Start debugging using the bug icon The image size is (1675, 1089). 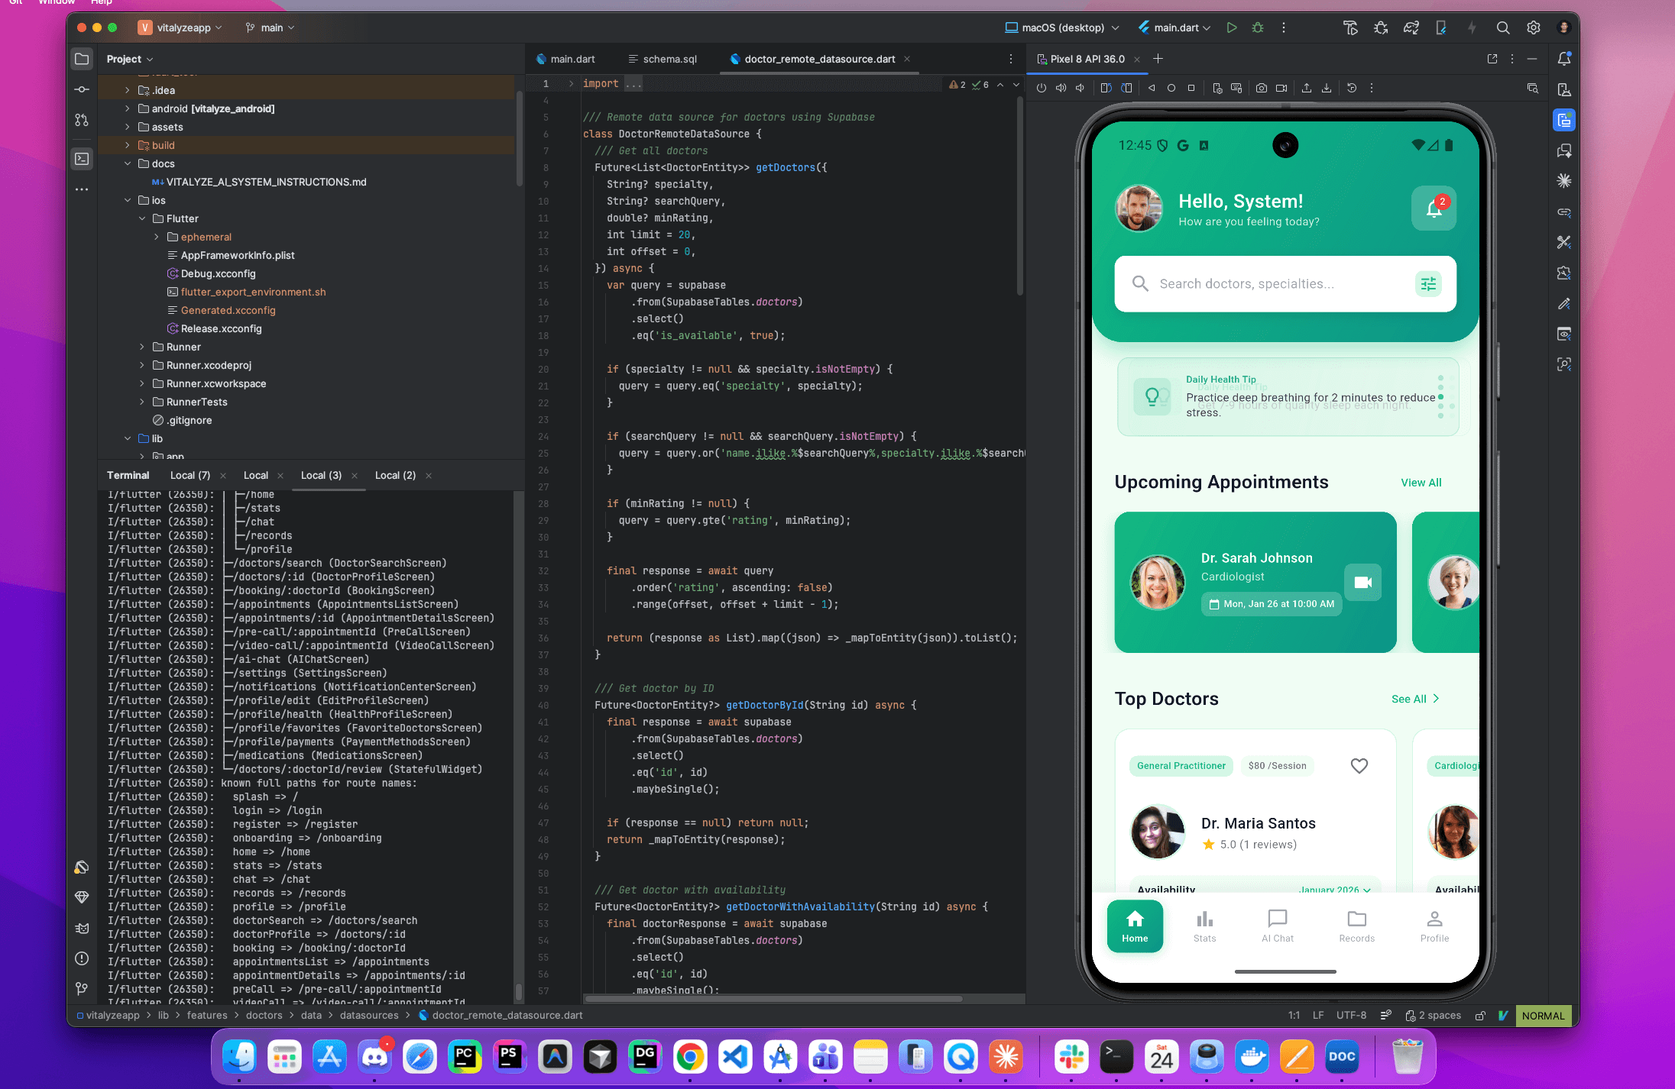1258,27
